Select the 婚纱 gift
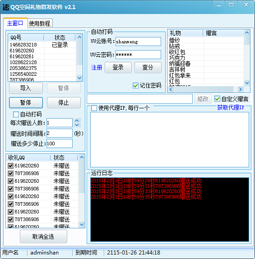 (175, 40)
